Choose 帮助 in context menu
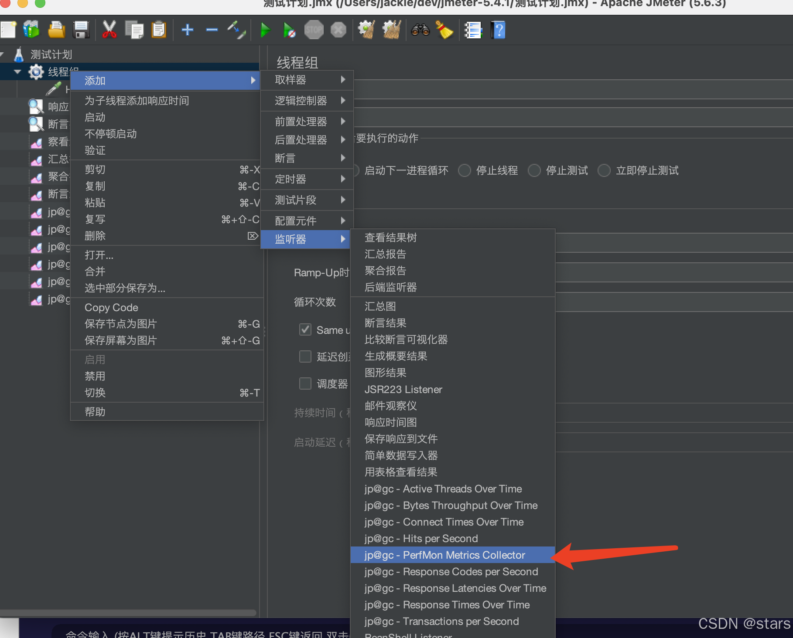This screenshot has height=638, width=793. pos(167,412)
